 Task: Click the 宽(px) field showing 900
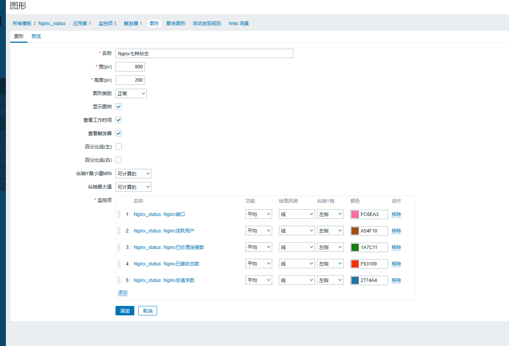(x=130, y=67)
